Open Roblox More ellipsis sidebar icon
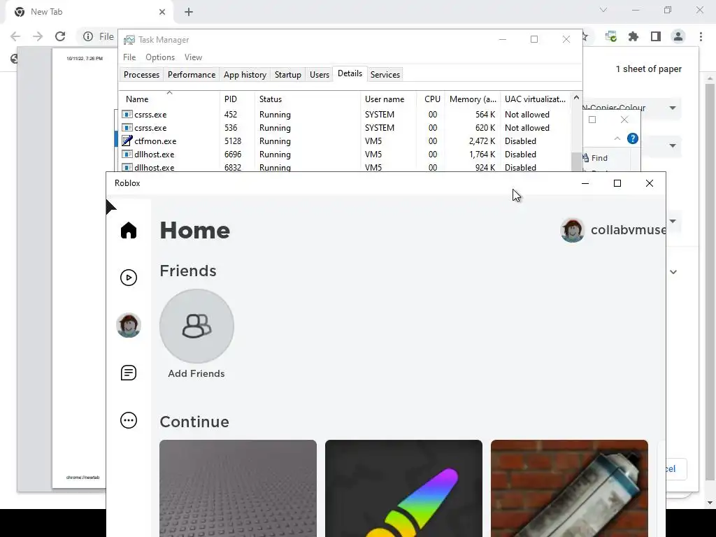The width and height of the screenshot is (716, 537). 129,420
